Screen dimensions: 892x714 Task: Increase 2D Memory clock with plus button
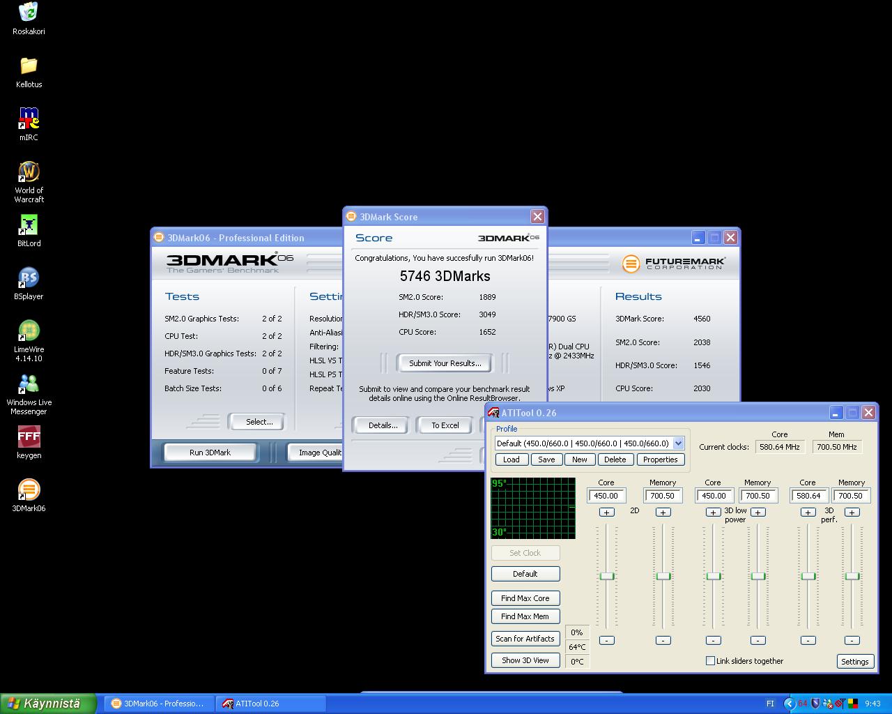pyautogui.click(x=663, y=512)
